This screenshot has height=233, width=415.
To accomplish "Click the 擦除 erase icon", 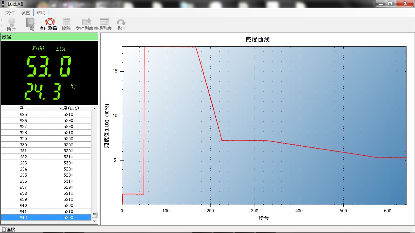I will tap(66, 22).
